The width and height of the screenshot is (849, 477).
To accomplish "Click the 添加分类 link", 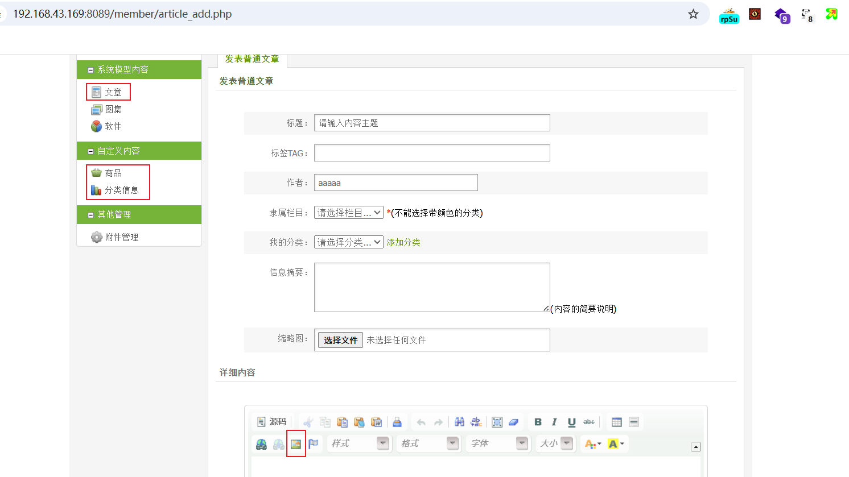I will (x=403, y=242).
